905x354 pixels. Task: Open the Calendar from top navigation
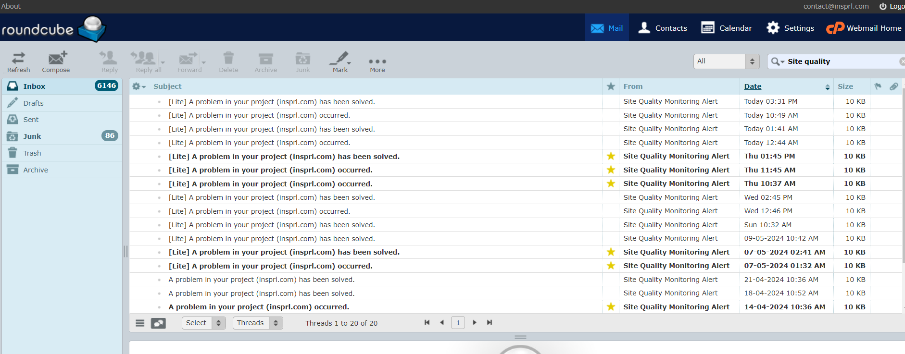726,28
